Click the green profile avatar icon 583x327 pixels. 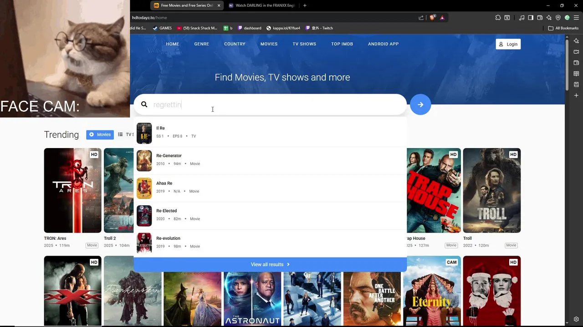point(567,18)
